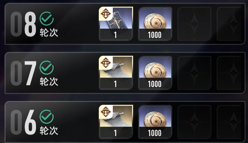Open the scroll banner reward in round 06
Screen dimensions: 248x143
[116, 122]
